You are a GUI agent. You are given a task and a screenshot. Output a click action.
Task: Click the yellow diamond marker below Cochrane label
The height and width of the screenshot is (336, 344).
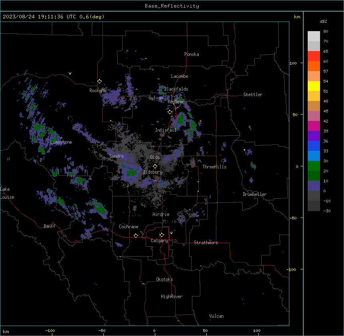pyautogui.click(x=136, y=235)
